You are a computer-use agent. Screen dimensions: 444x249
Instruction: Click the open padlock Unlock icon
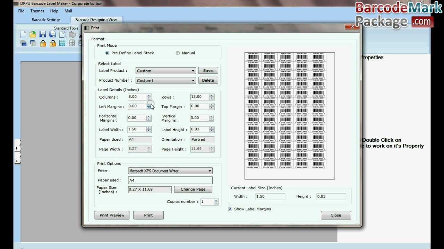52,43
